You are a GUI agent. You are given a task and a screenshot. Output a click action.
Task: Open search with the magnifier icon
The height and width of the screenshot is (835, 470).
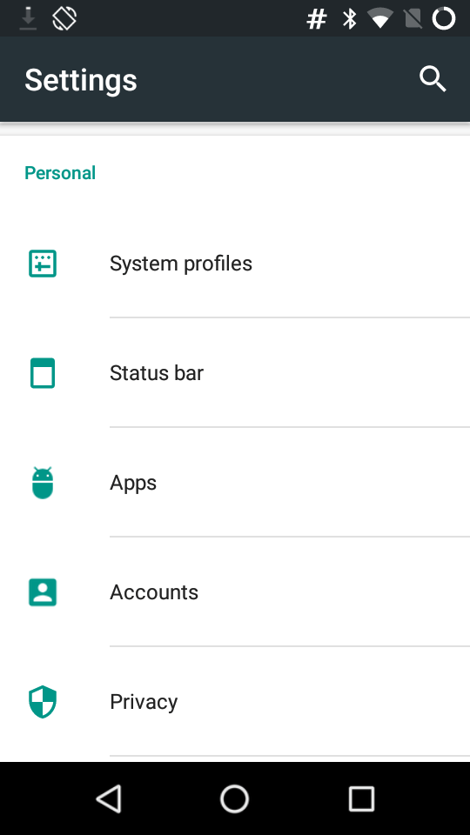tap(433, 79)
